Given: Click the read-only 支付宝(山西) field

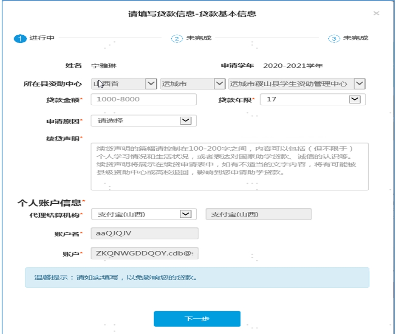Looking at the screenshot, I should coord(258,214).
